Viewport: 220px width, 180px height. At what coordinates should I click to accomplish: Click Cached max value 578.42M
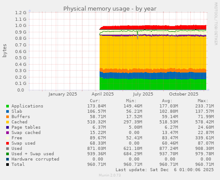[x=205, y=122]
